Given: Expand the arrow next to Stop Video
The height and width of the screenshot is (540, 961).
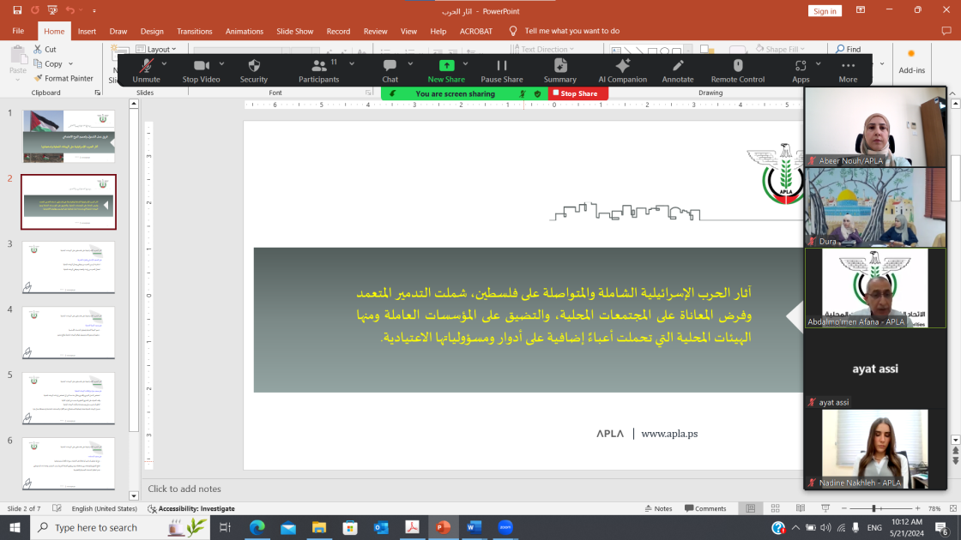Looking at the screenshot, I should point(221,64).
